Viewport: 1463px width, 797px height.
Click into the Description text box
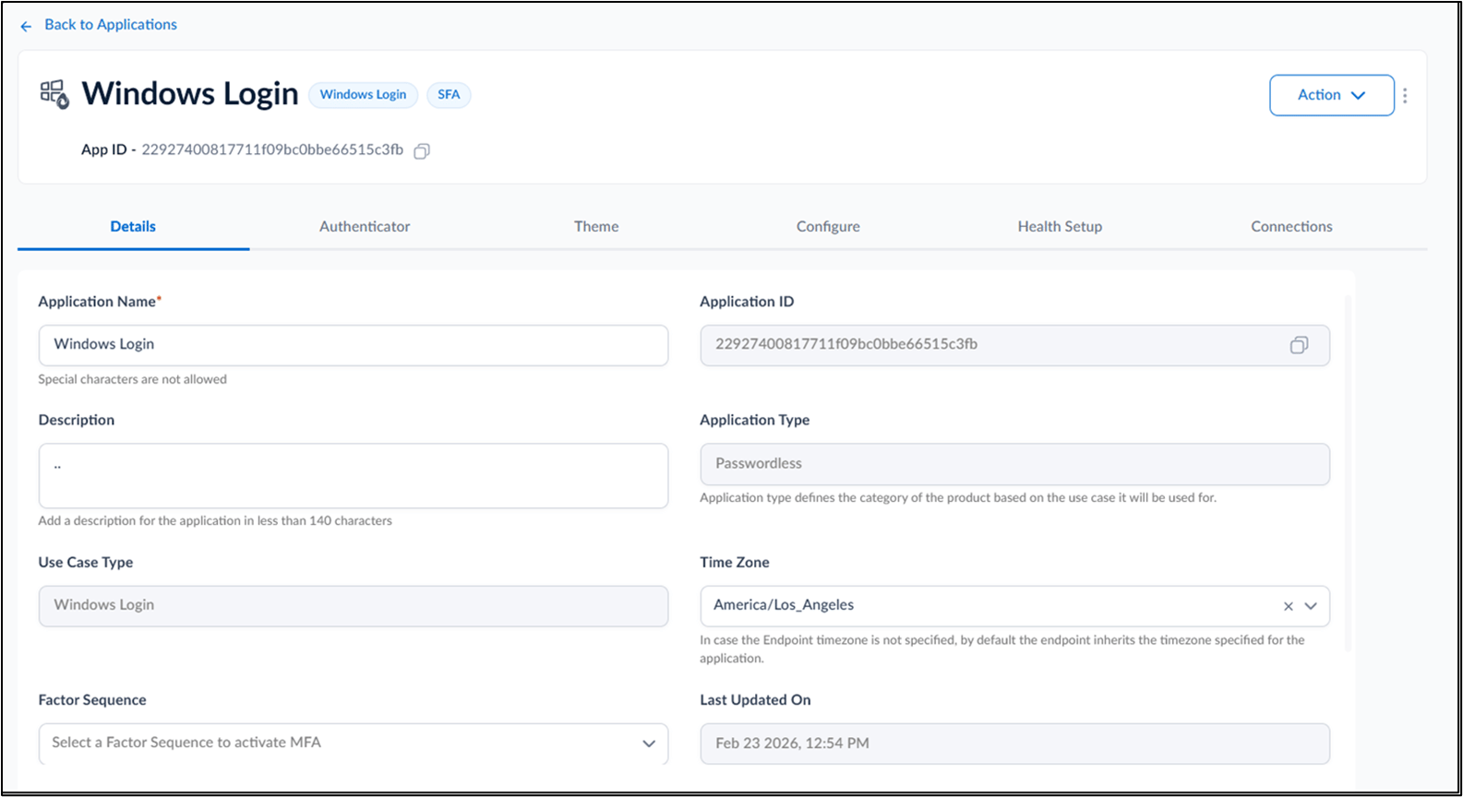click(x=354, y=476)
